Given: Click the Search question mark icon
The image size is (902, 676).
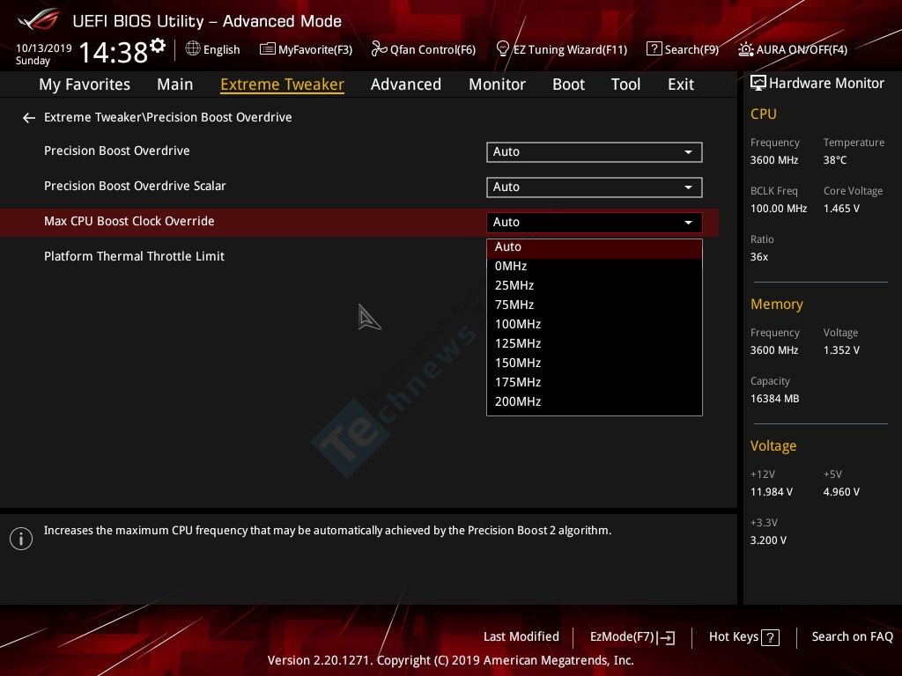Looking at the screenshot, I should tap(654, 48).
